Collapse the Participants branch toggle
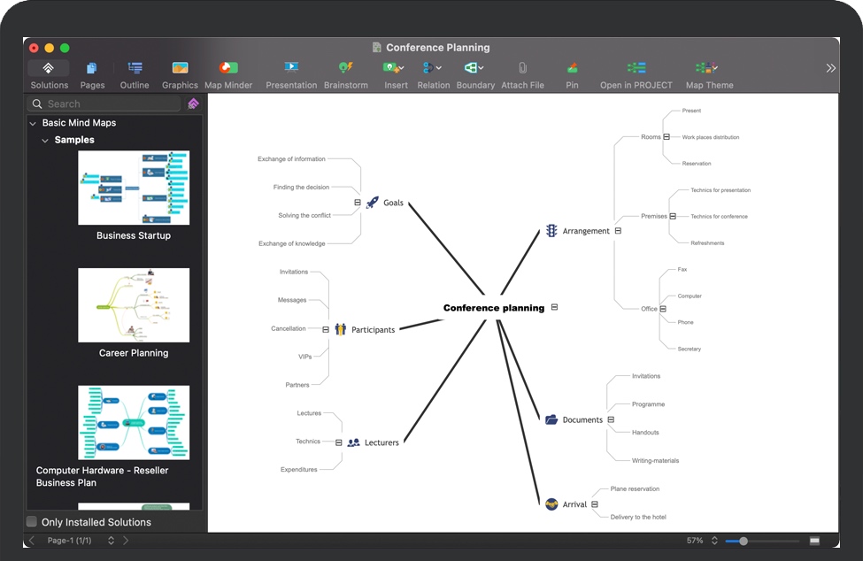Viewport: 863px width, 561px height. [325, 329]
